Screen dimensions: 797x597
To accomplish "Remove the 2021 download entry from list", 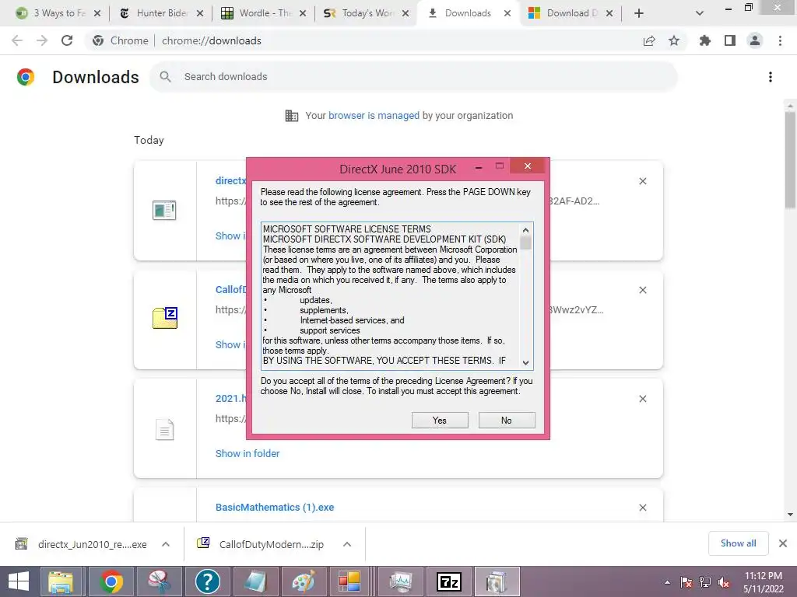I will [643, 399].
